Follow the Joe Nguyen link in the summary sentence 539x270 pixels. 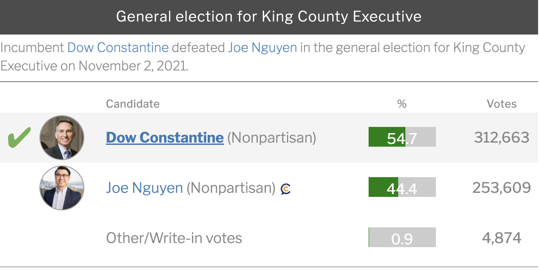point(262,48)
